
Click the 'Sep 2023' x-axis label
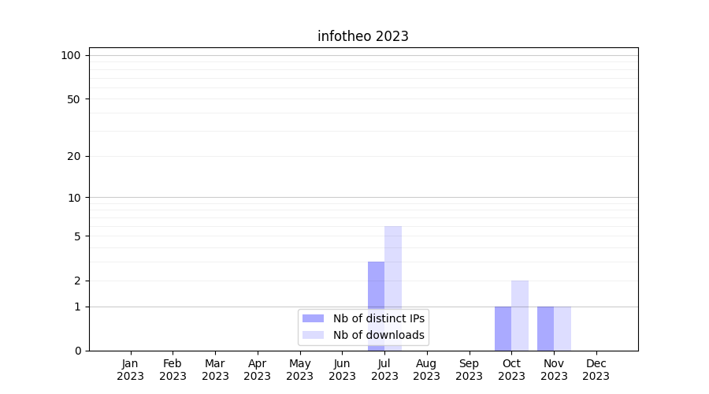point(469,370)
